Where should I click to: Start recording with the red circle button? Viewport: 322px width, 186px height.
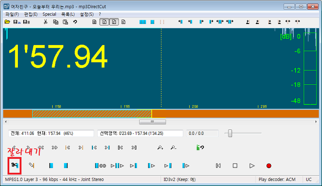pos(269,166)
